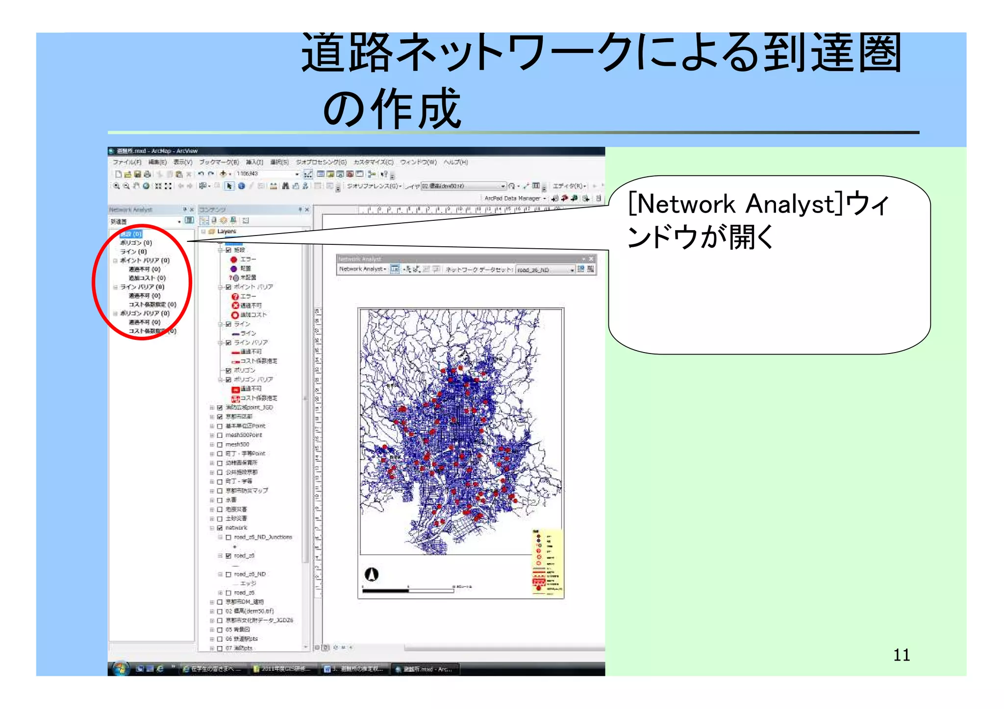Open the georeferencing layer dropdown
The width and height of the screenshot is (1004, 709).
coord(503,186)
